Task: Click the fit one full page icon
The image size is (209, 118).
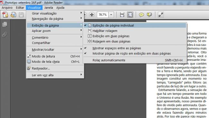Action: point(130,15)
